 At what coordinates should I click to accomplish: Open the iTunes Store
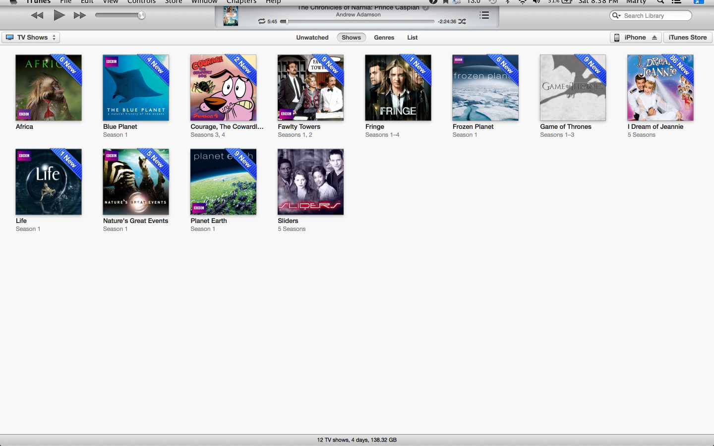(688, 37)
